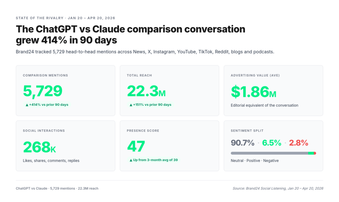Viewport: 339px width, 202px height.
Task: Click the grey neutral portion of sentiment bar
Action: coord(269,153)
